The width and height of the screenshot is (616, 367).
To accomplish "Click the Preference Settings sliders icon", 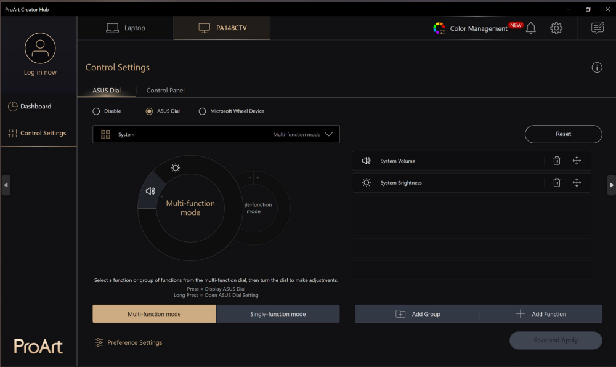I will [x=99, y=342].
